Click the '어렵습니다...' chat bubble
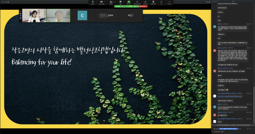 point(221,34)
